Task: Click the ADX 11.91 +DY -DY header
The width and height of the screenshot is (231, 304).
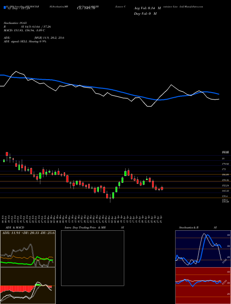Action: (x=28, y=233)
